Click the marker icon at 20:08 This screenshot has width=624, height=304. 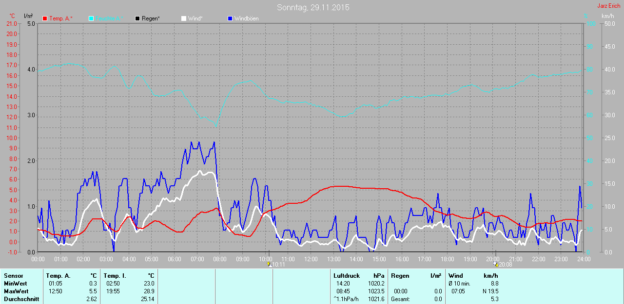coord(496,265)
